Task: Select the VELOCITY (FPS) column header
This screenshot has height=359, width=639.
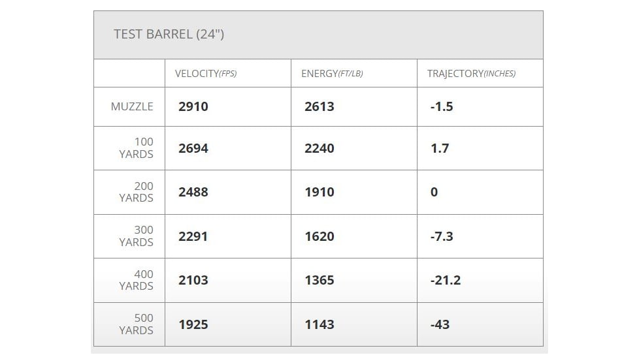Action: tap(206, 74)
